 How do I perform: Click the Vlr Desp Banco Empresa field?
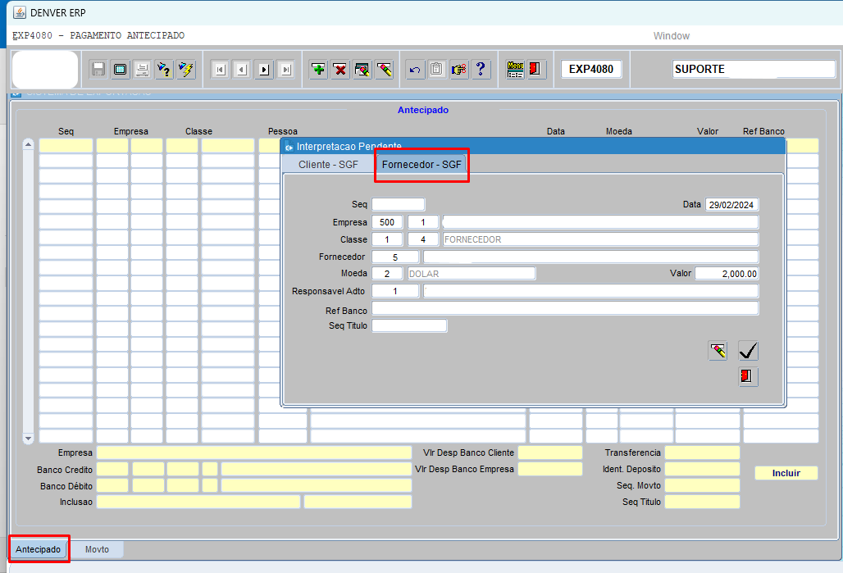550,469
